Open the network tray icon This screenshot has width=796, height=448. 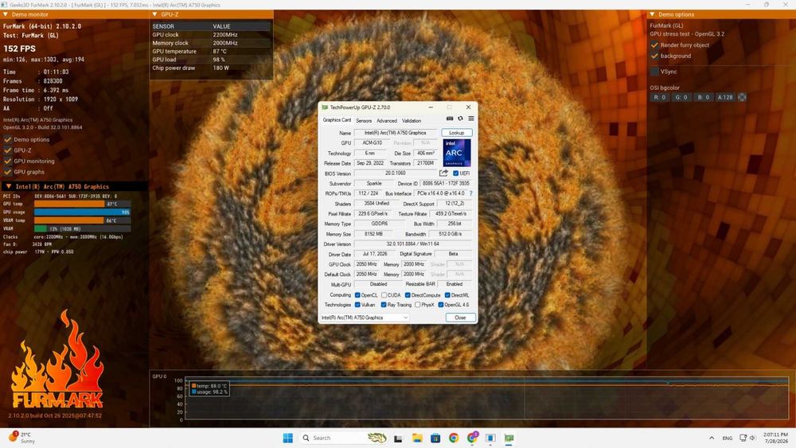coord(743,438)
